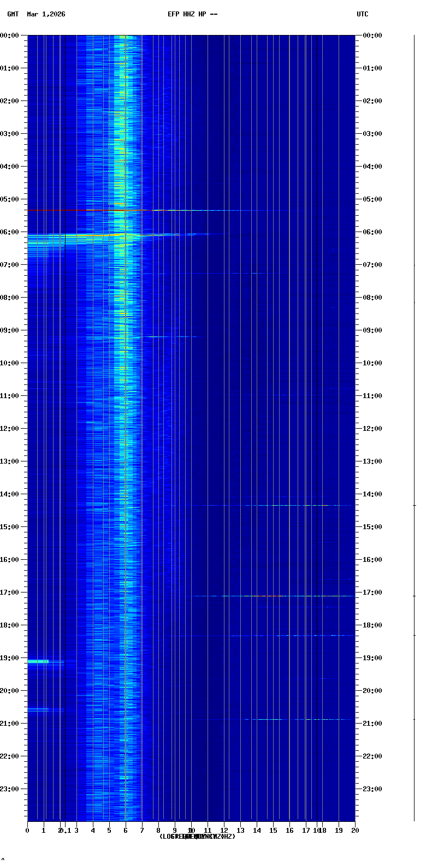This screenshot has width=438, height=865.
Task: Click the Mar 1,2026 date text
Action: click(x=46, y=14)
